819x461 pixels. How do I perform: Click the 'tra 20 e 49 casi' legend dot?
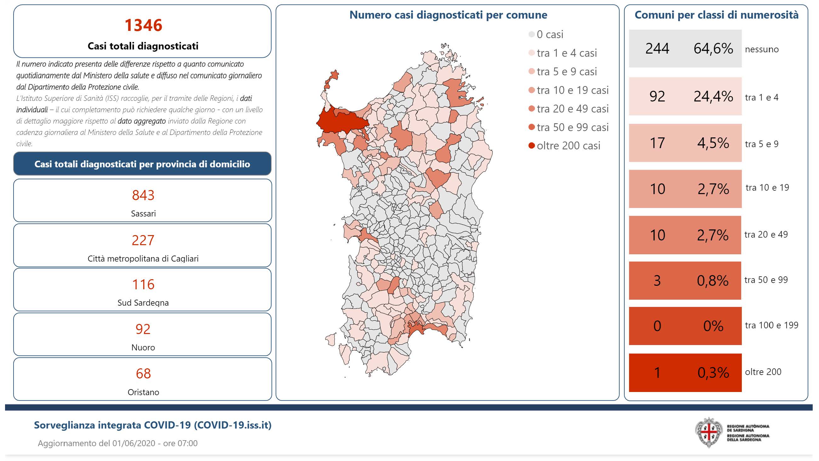[531, 108]
